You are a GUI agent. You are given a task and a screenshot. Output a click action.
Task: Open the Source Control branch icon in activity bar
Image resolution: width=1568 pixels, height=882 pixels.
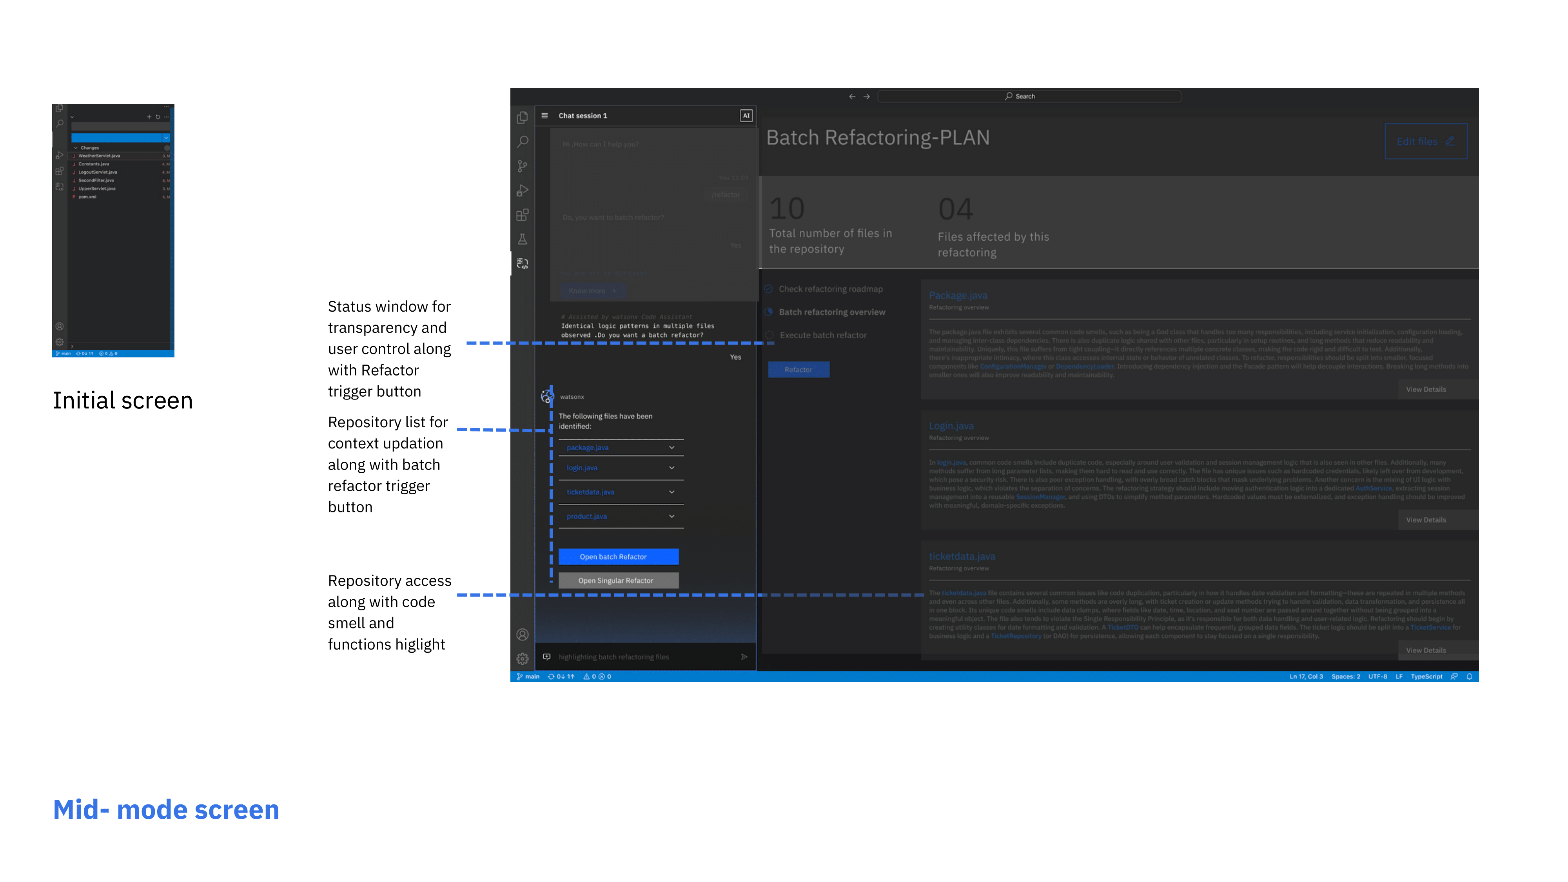pos(522,166)
